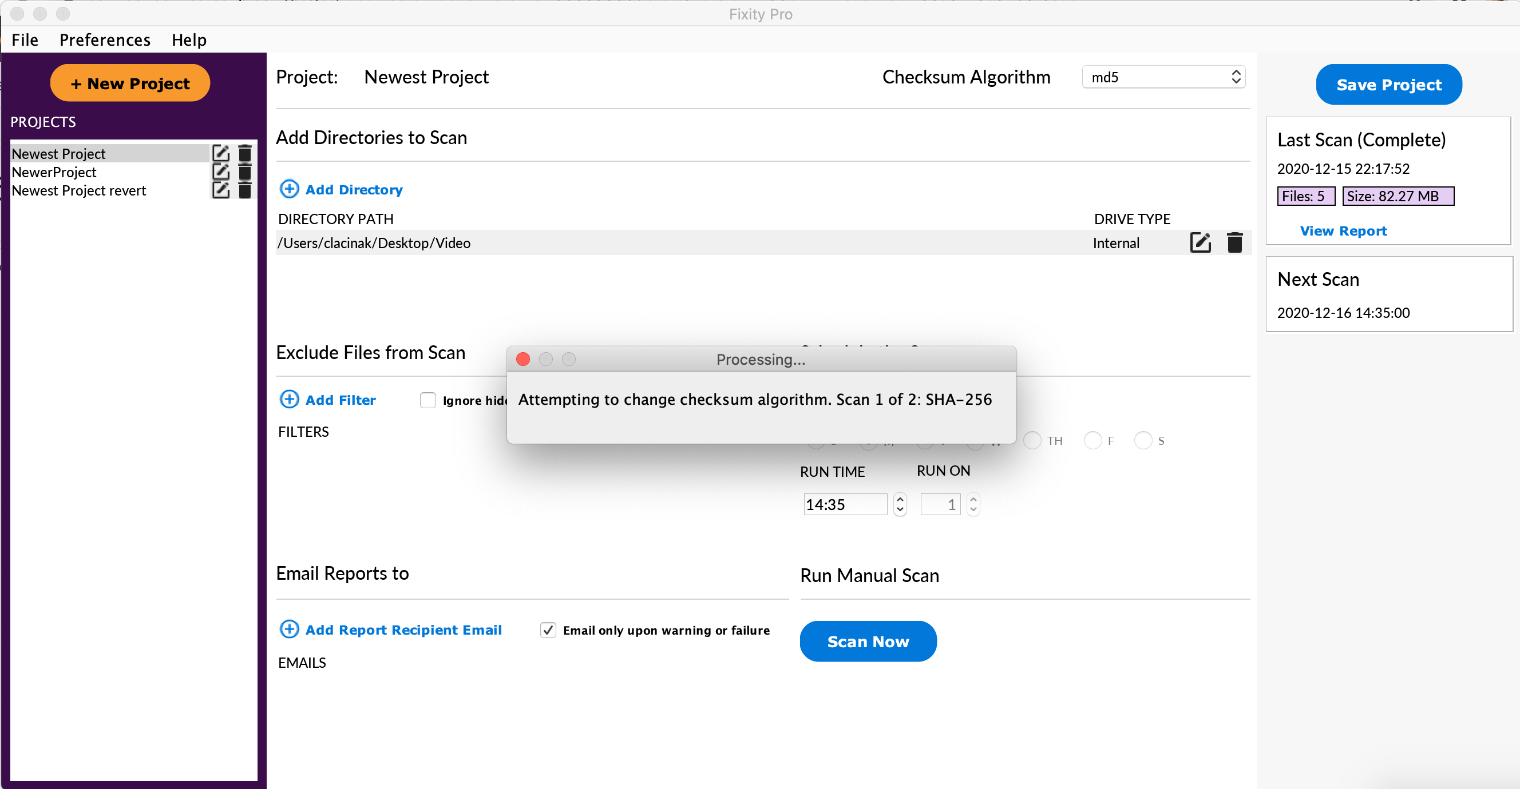The width and height of the screenshot is (1520, 789).
Task: Click the Run On stepper arrows
Action: point(973,505)
